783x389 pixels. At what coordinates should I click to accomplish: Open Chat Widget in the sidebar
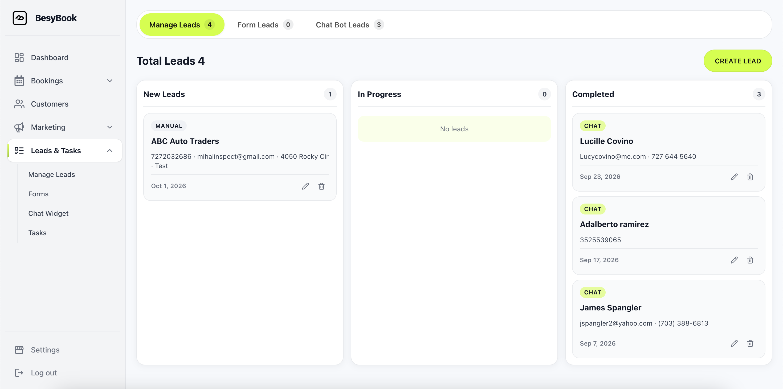click(48, 213)
